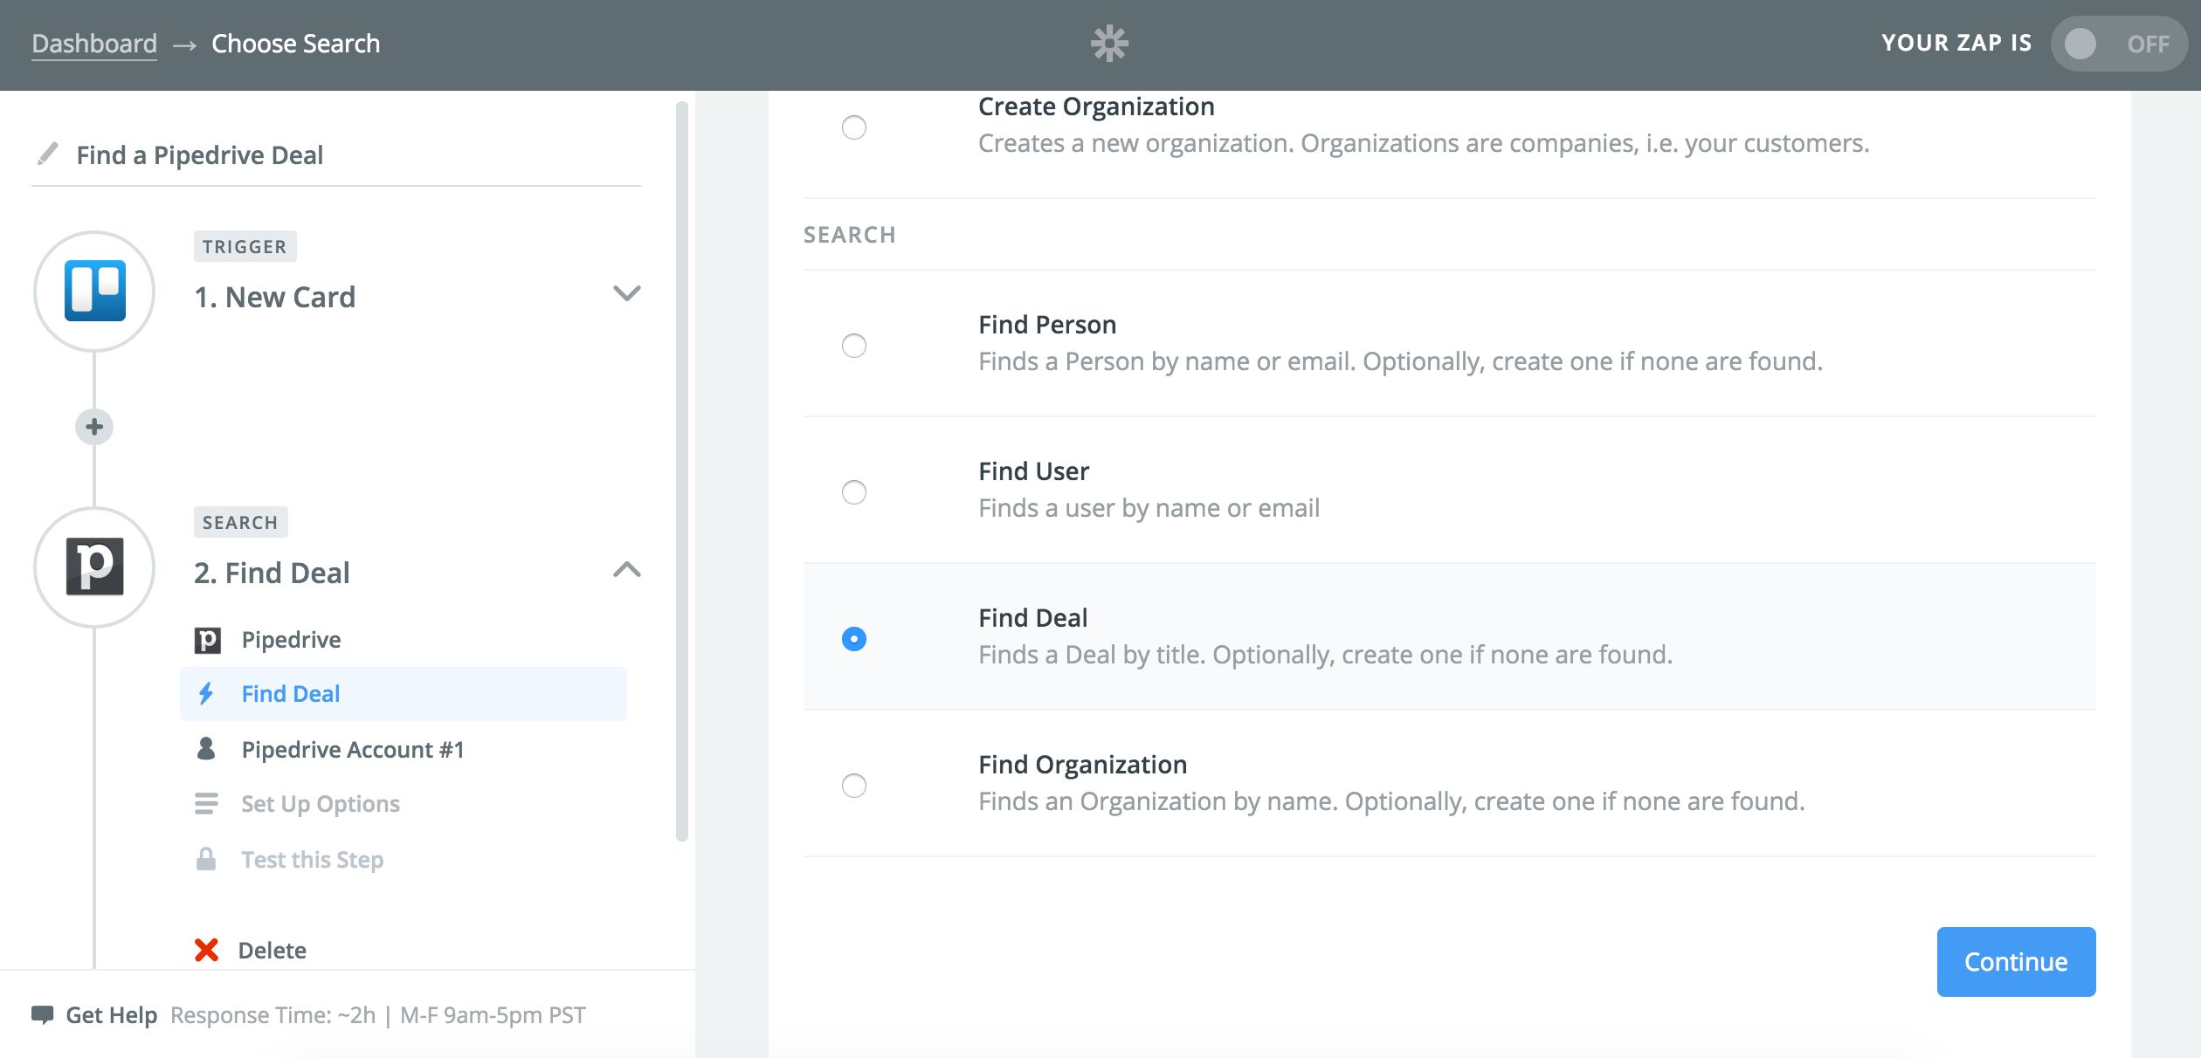
Task: Expand the New Card trigger step chevron
Action: [x=627, y=293]
